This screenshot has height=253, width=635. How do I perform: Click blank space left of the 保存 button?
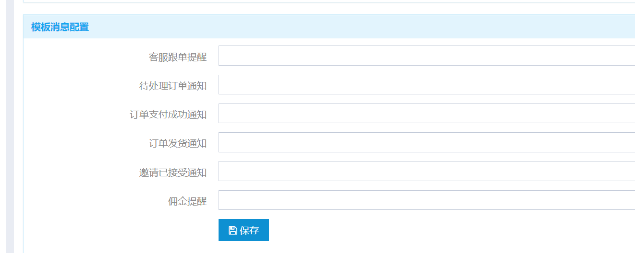tap(120, 230)
